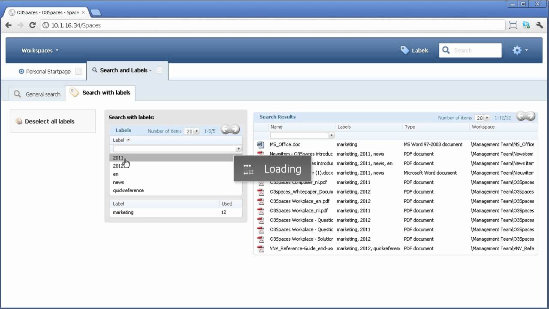Viewport: 549px width, 309px height.
Task: Select the 2011 label
Action: [x=176, y=158]
